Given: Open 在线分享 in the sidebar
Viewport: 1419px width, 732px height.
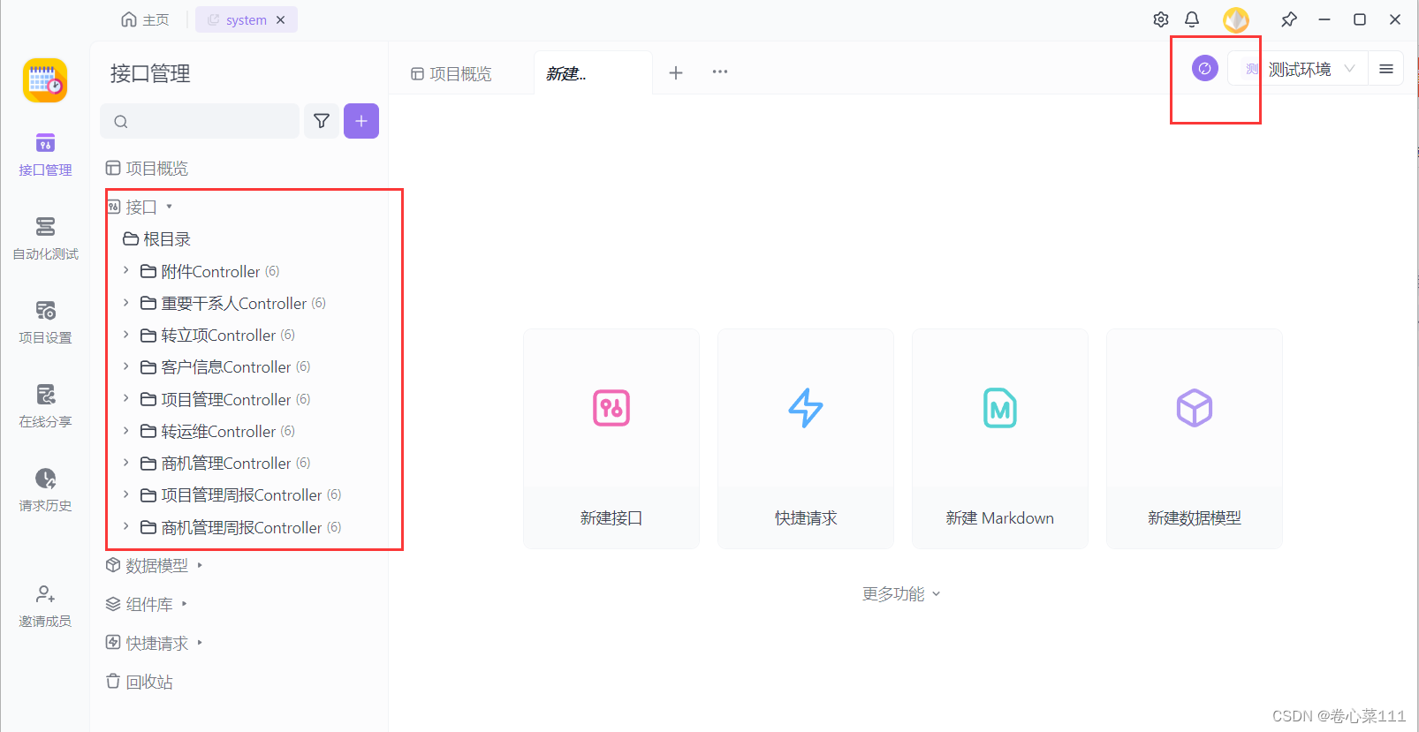Looking at the screenshot, I should (45, 406).
